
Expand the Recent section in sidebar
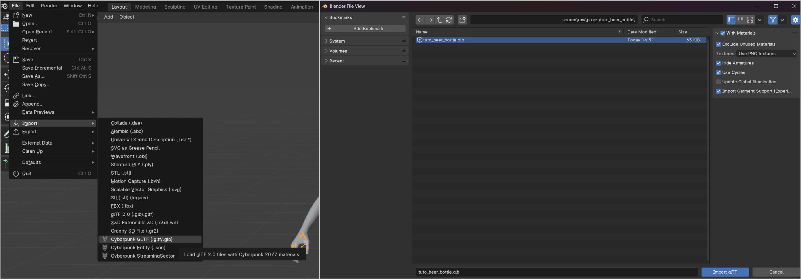336,61
